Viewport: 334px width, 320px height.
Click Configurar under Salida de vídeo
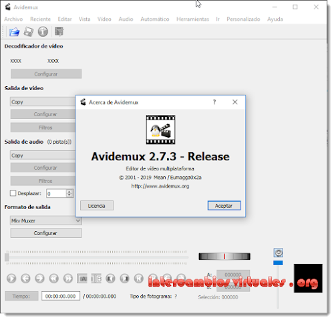43,114
